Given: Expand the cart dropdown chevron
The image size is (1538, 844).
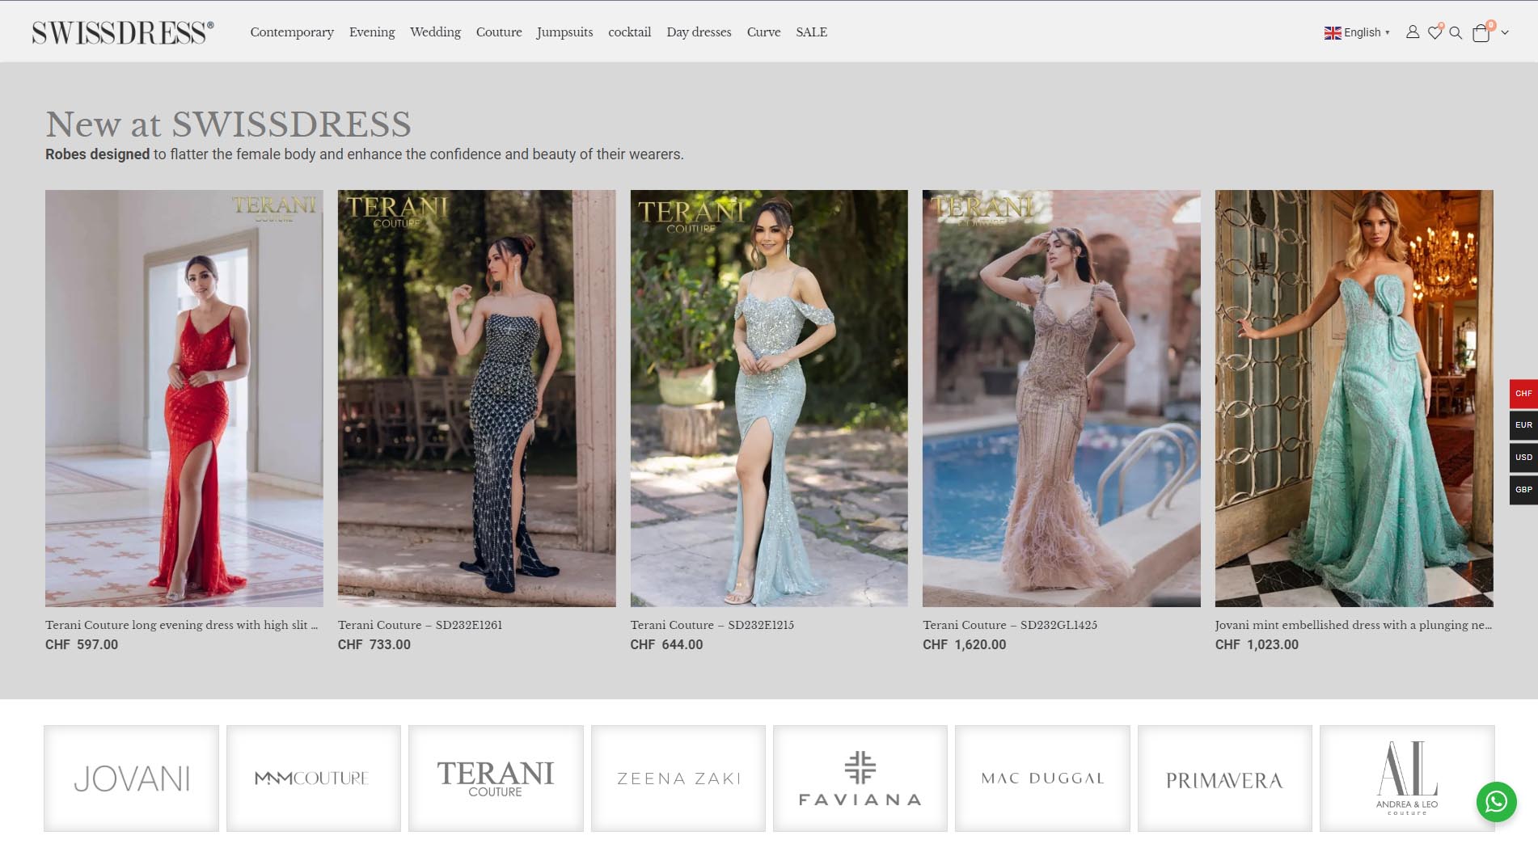Looking at the screenshot, I should tap(1505, 33).
